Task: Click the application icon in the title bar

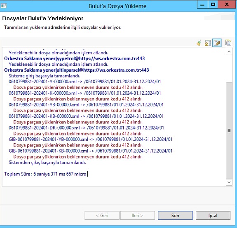Action: pyautogui.click(x=4, y=6)
